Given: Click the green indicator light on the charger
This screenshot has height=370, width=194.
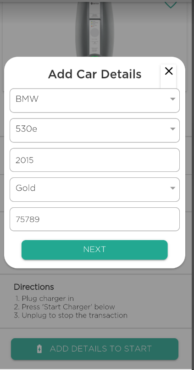Looking at the screenshot, I should click(x=94, y=55).
